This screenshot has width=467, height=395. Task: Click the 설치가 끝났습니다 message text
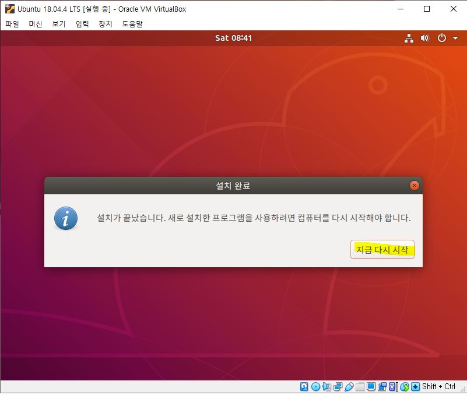(x=254, y=218)
